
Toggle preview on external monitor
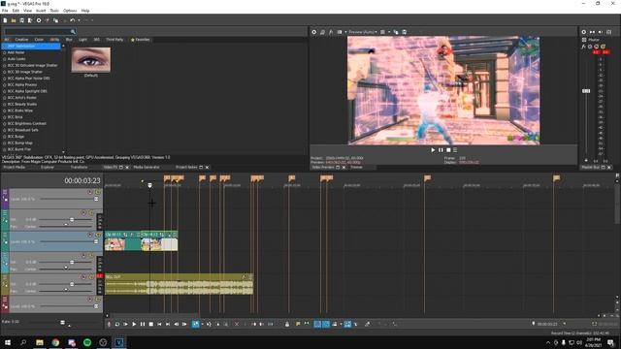[x=322, y=32]
